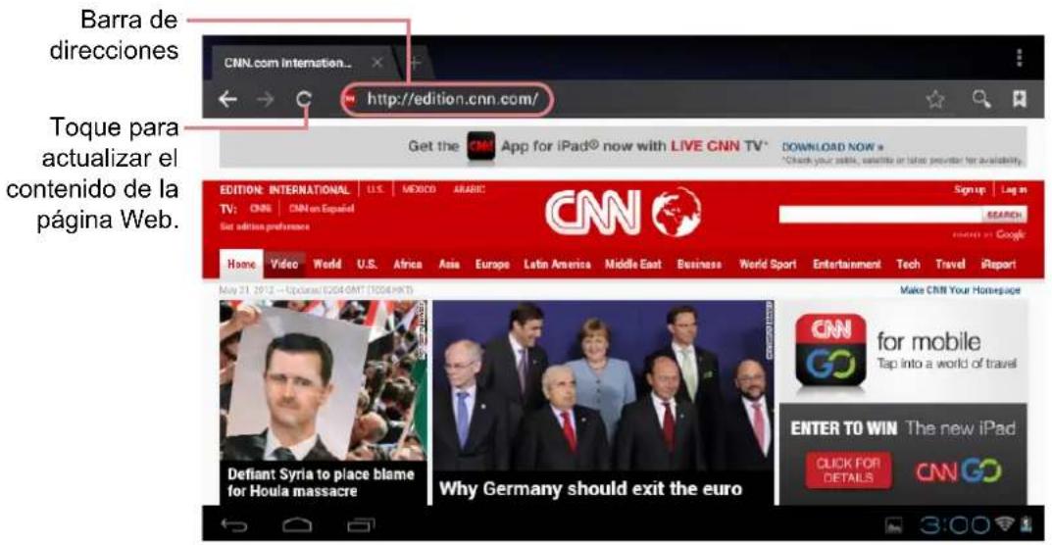1052x545 pixels.
Task: Open the Home navigation tab
Action: (241, 265)
